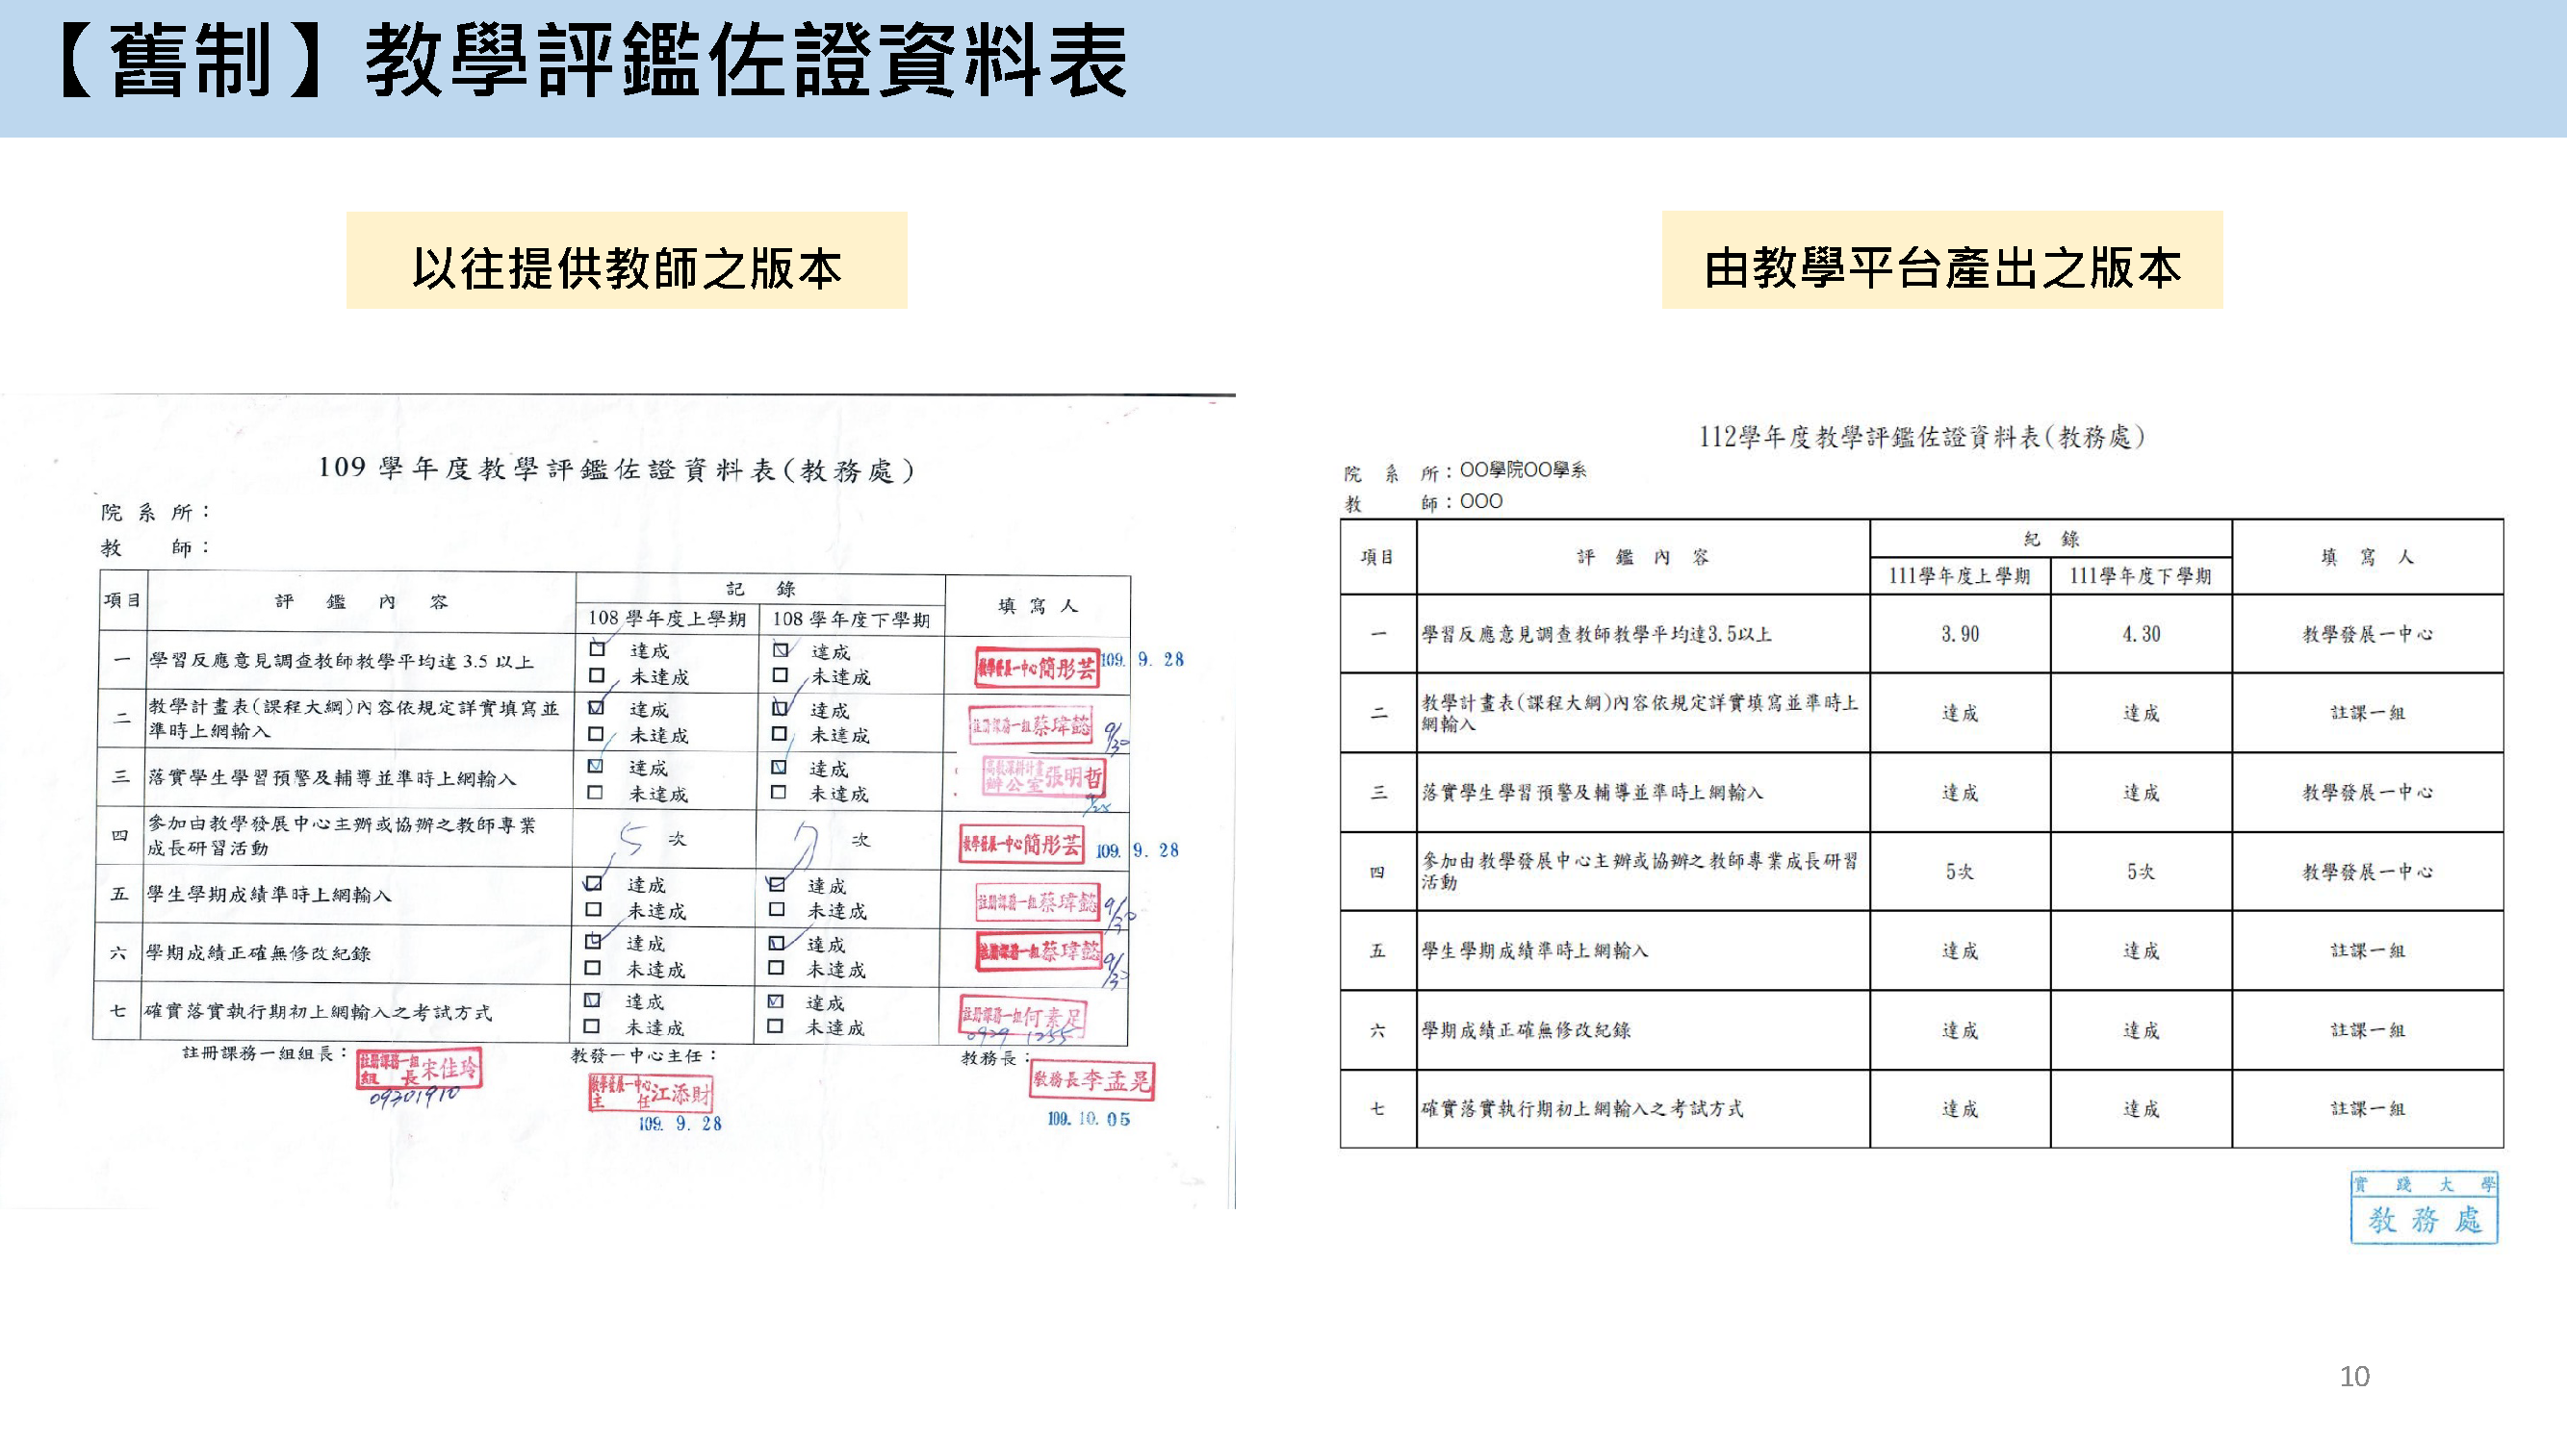Click 學生學期成績準時上網輸入 in the left scanned form
The width and height of the screenshot is (2567, 1443).
click(270, 895)
